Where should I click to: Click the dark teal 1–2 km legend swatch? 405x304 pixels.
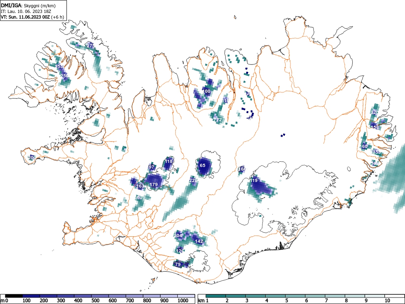tap(216, 296)
